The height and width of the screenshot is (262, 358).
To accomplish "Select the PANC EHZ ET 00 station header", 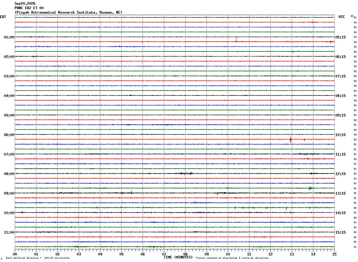I will 29,8.
